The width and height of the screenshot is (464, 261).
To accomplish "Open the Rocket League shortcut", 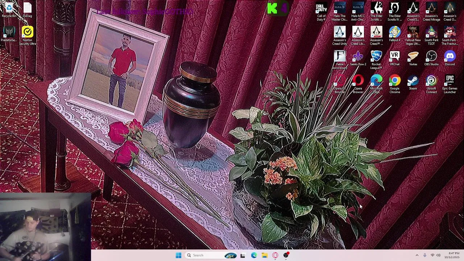I will tap(376, 60).
